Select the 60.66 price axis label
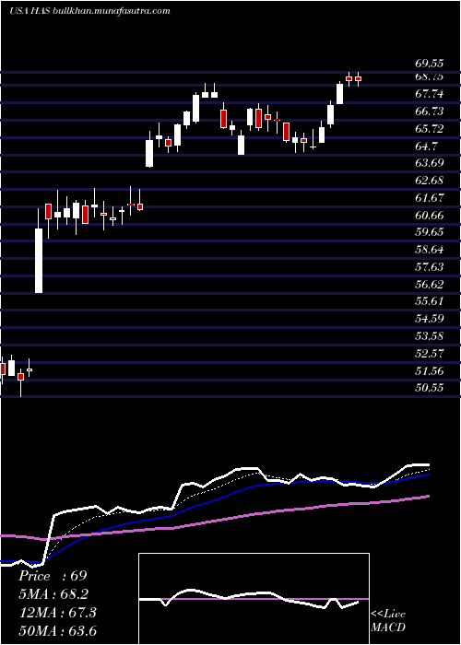This screenshot has width=461, height=645. pyautogui.click(x=430, y=215)
